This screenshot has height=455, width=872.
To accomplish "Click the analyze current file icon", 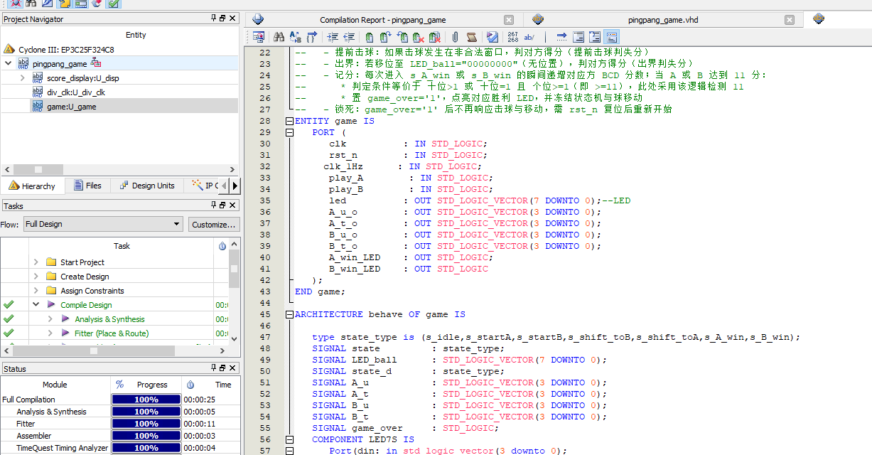I will [492, 37].
